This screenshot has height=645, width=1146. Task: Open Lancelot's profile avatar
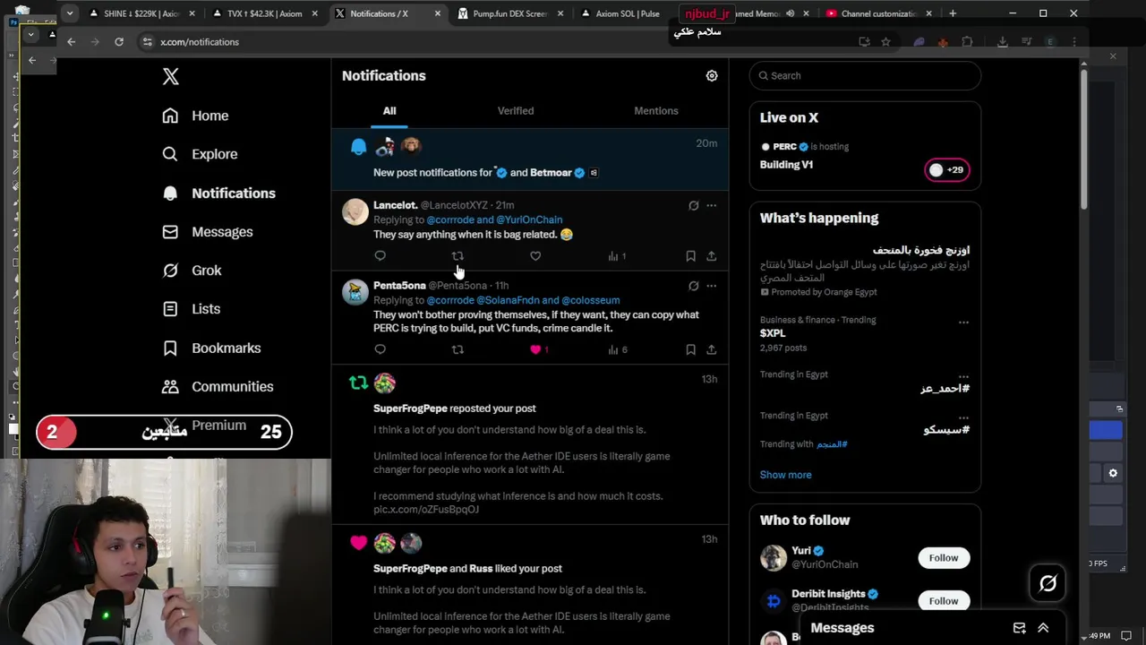(x=355, y=212)
